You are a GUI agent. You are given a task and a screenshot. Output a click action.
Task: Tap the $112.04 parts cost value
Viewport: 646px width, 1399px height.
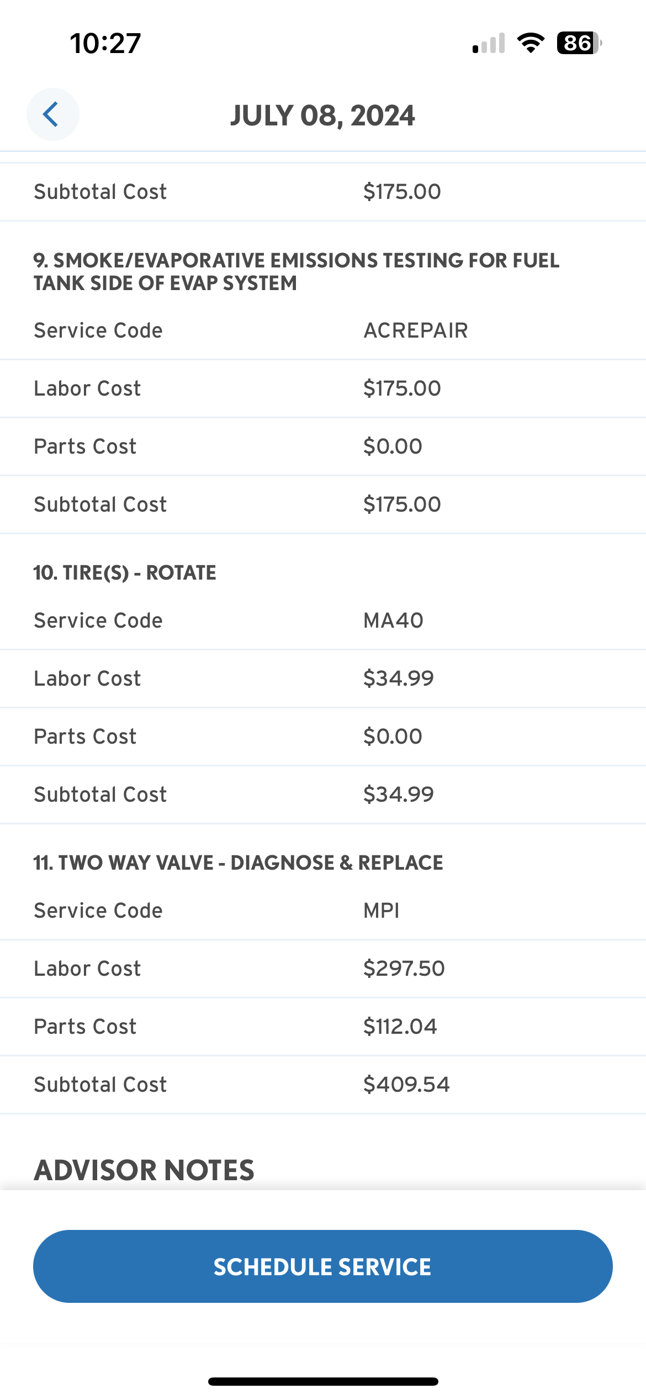(400, 1027)
